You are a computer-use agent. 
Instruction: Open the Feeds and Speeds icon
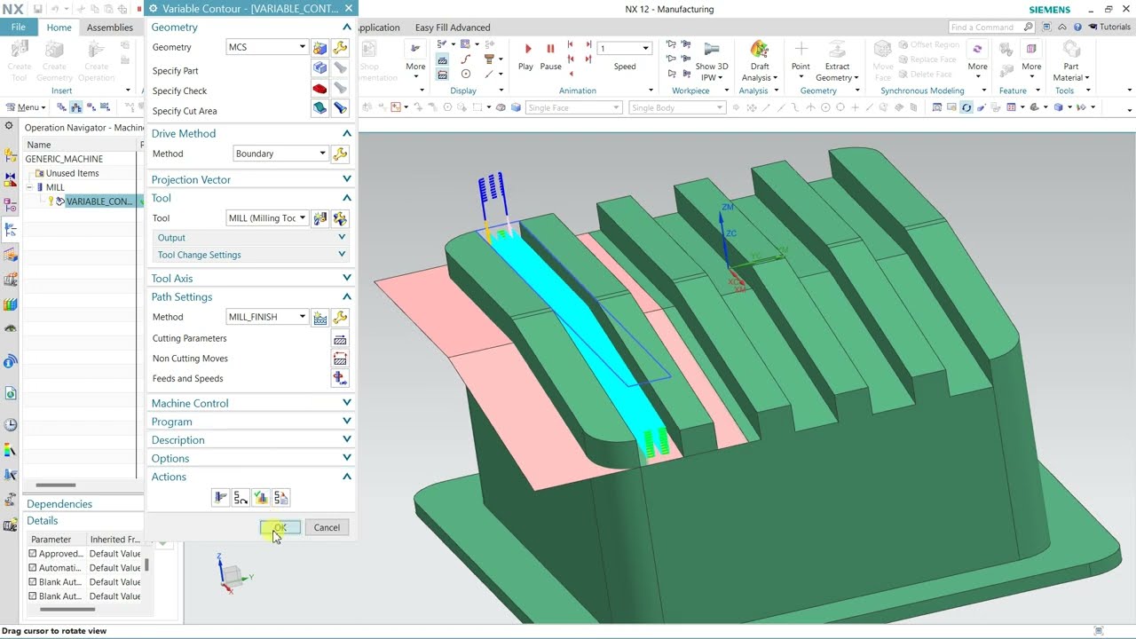coord(340,378)
